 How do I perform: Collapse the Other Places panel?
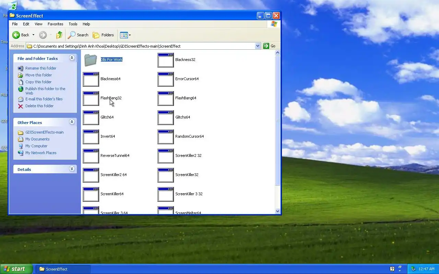pyautogui.click(x=72, y=122)
